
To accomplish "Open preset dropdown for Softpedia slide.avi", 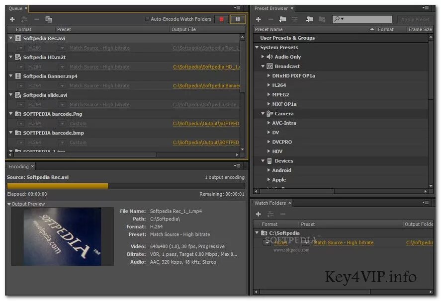I will tap(62, 104).
